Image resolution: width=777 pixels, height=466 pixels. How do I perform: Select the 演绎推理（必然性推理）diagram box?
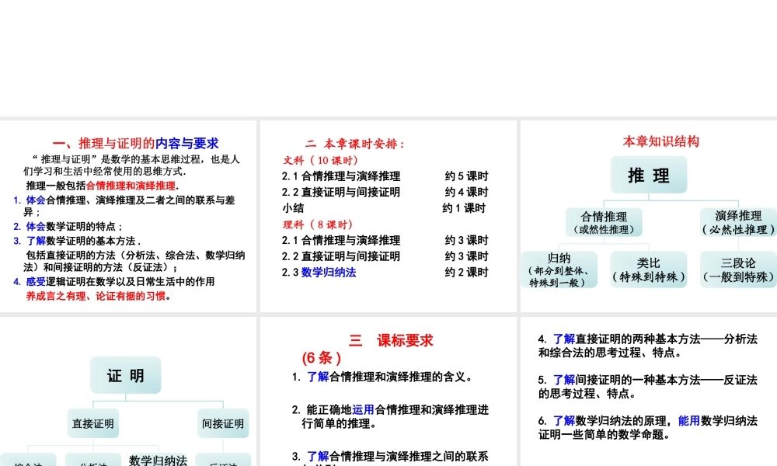coord(738,222)
